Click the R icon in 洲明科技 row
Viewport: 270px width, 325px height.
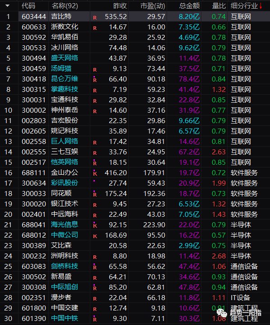pyautogui.click(x=95, y=257)
